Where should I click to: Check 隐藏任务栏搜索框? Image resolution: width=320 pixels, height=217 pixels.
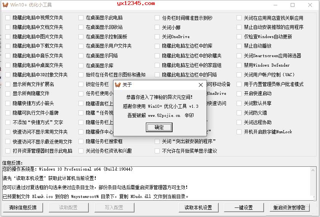click(81, 141)
